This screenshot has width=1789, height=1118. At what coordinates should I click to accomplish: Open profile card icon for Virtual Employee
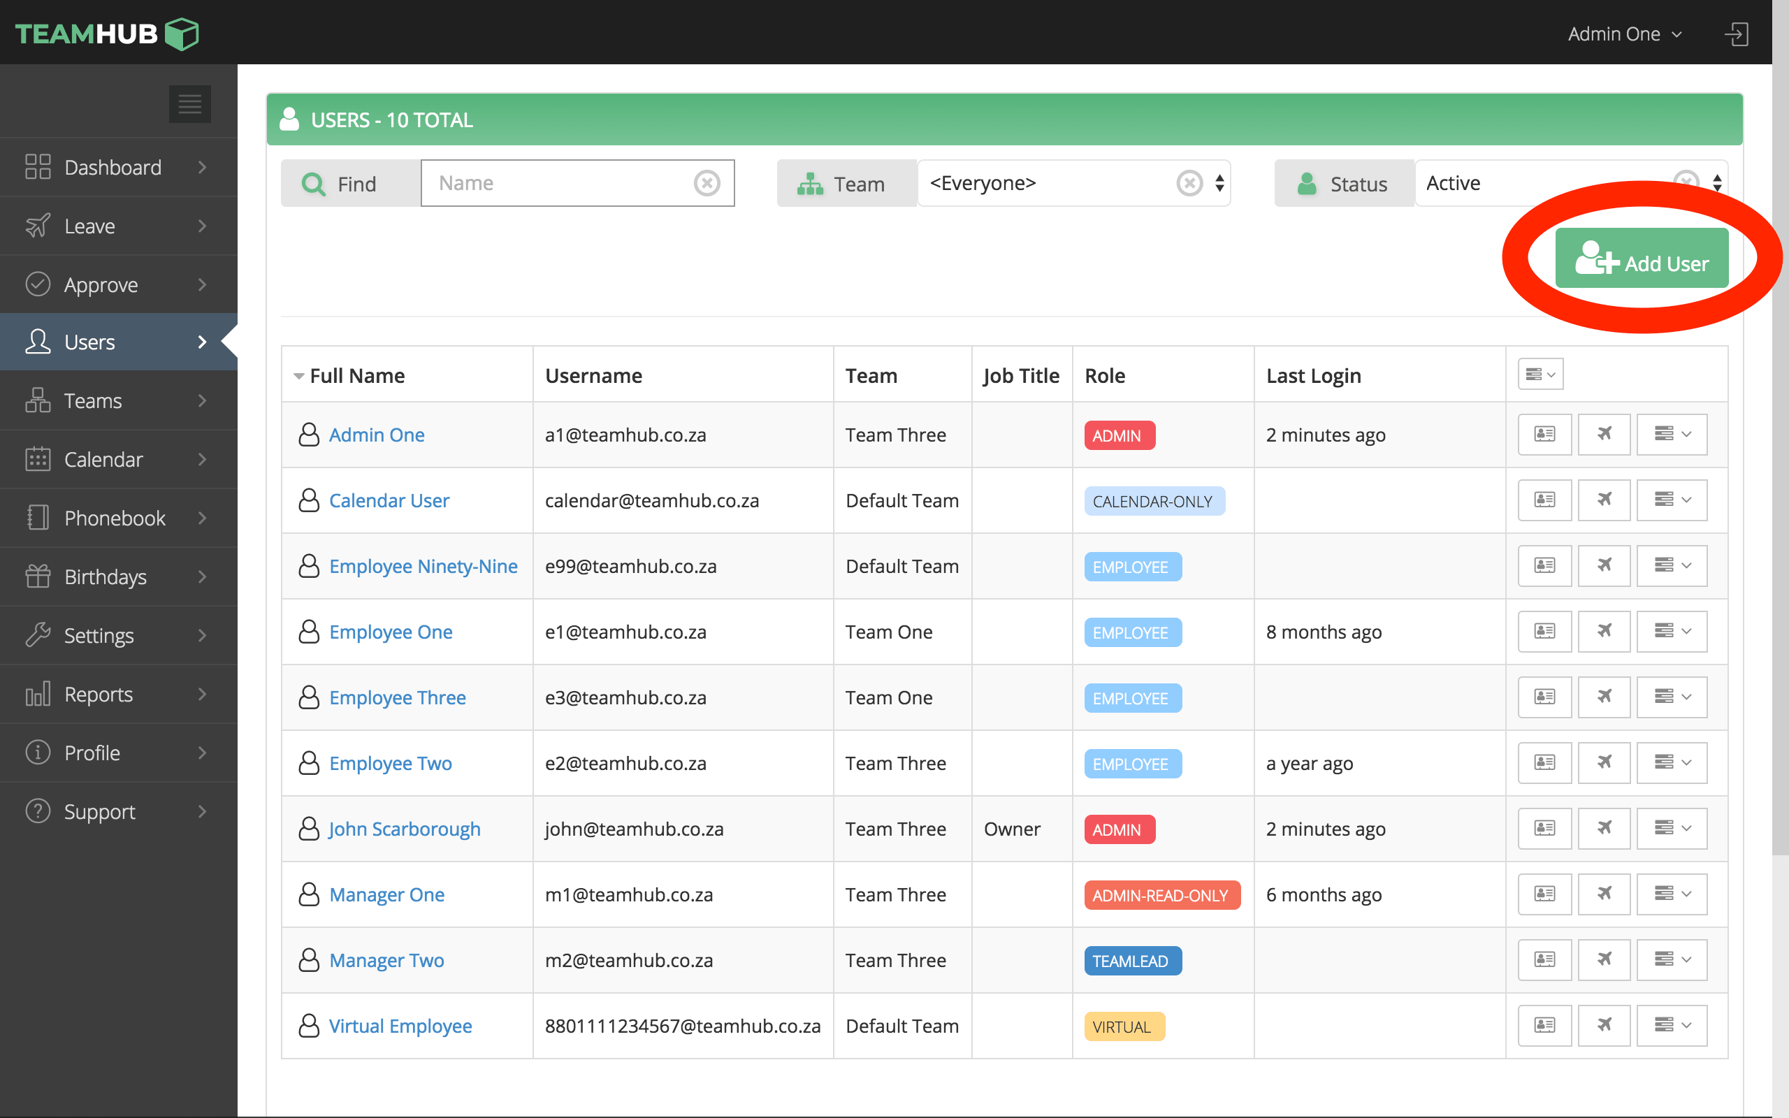tap(1544, 1026)
